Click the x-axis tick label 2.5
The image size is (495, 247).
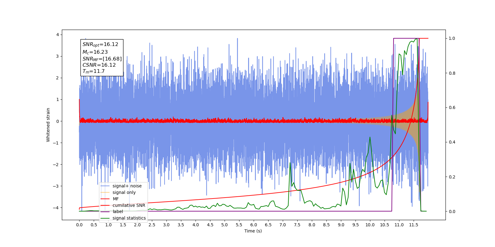[152, 225]
